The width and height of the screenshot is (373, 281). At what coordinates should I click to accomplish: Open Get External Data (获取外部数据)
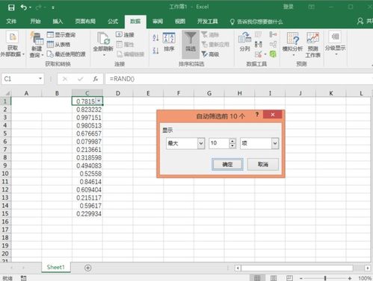coord(12,44)
